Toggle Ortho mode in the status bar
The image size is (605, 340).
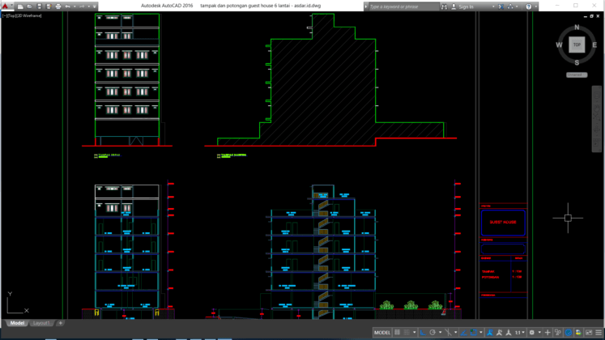point(423,333)
